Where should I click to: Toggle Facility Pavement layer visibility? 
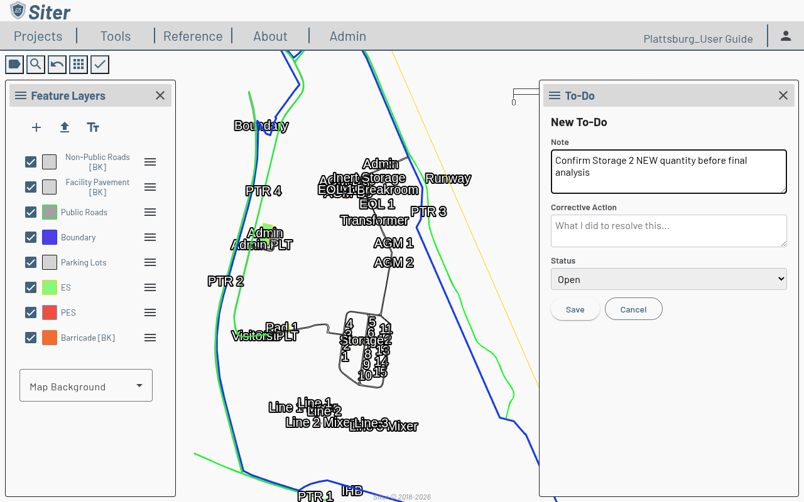(x=31, y=187)
